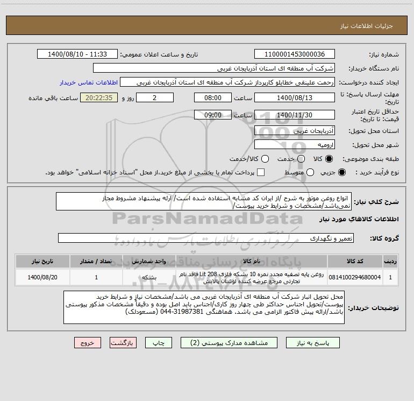Screen dimensions: 414x401
Task: Click the validity time field 09:00
Action: point(213,115)
